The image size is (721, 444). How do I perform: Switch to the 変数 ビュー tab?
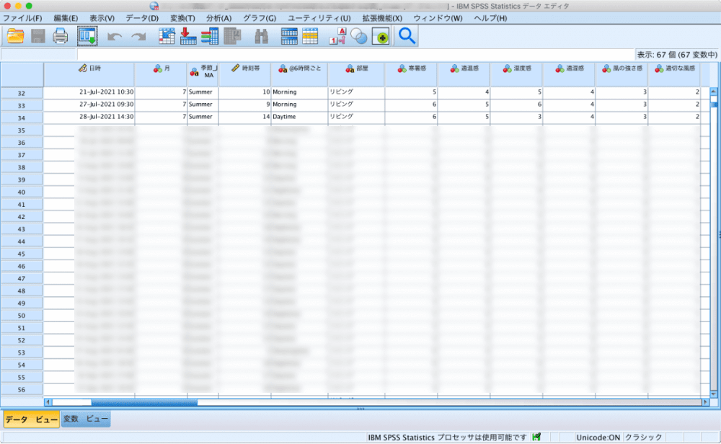click(x=86, y=419)
